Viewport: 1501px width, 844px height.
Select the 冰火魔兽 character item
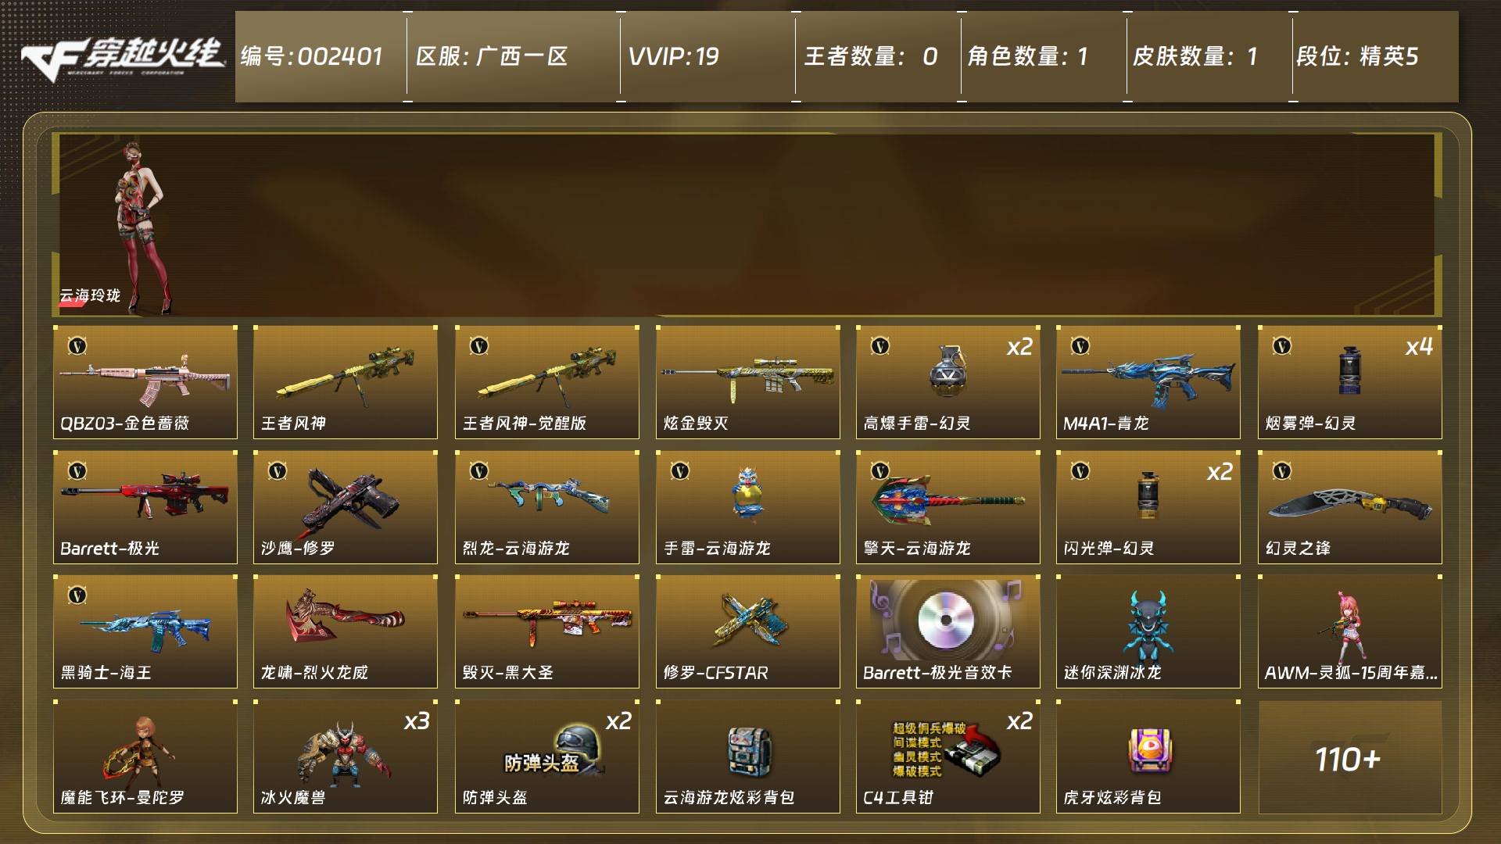point(346,756)
